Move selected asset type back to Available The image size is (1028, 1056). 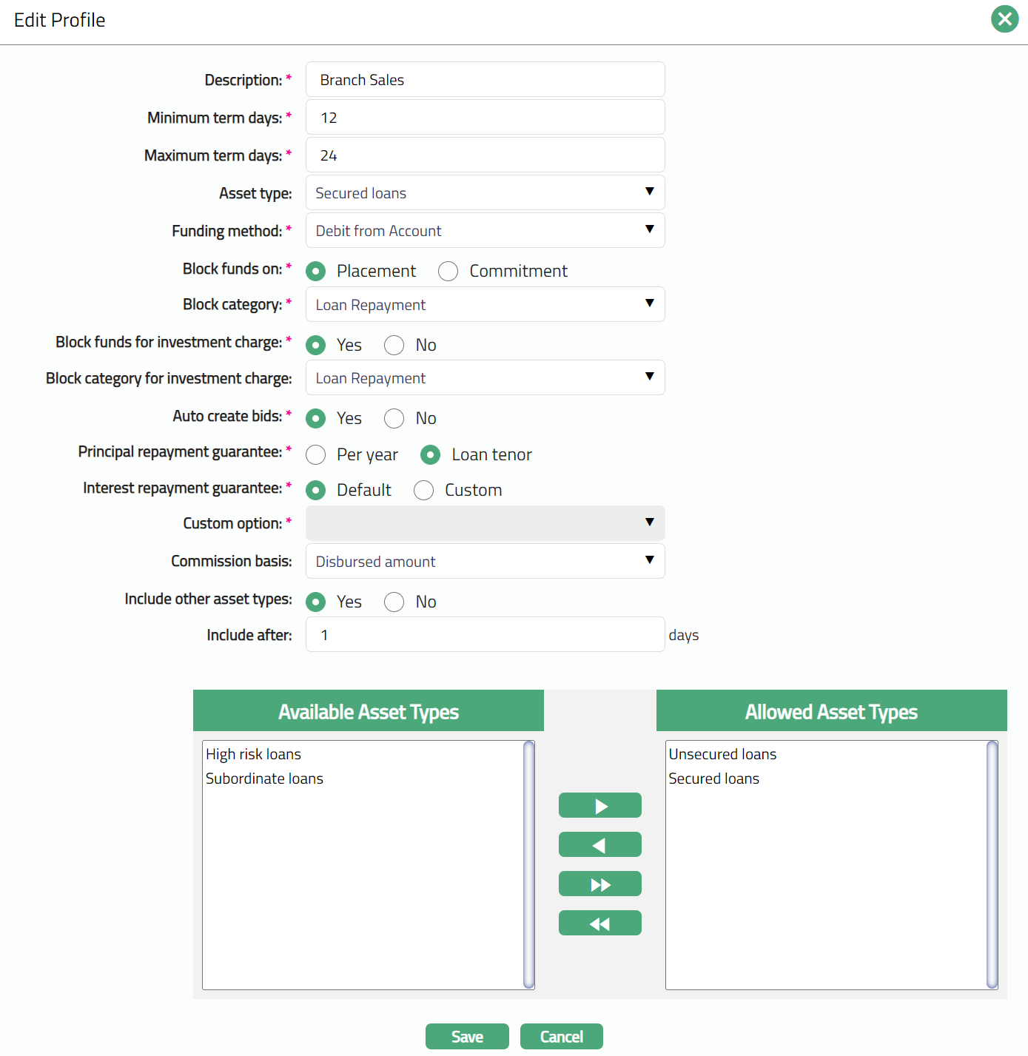pos(599,844)
